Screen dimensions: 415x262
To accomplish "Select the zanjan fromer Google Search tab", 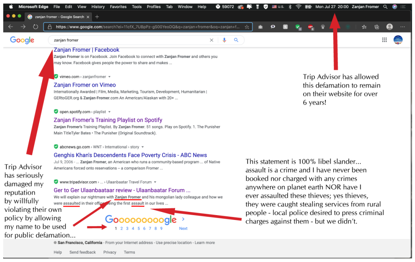I will tap(58, 17).
